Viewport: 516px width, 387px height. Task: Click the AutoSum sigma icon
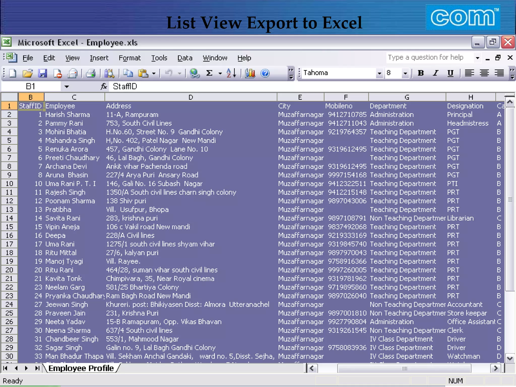click(x=209, y=73)
